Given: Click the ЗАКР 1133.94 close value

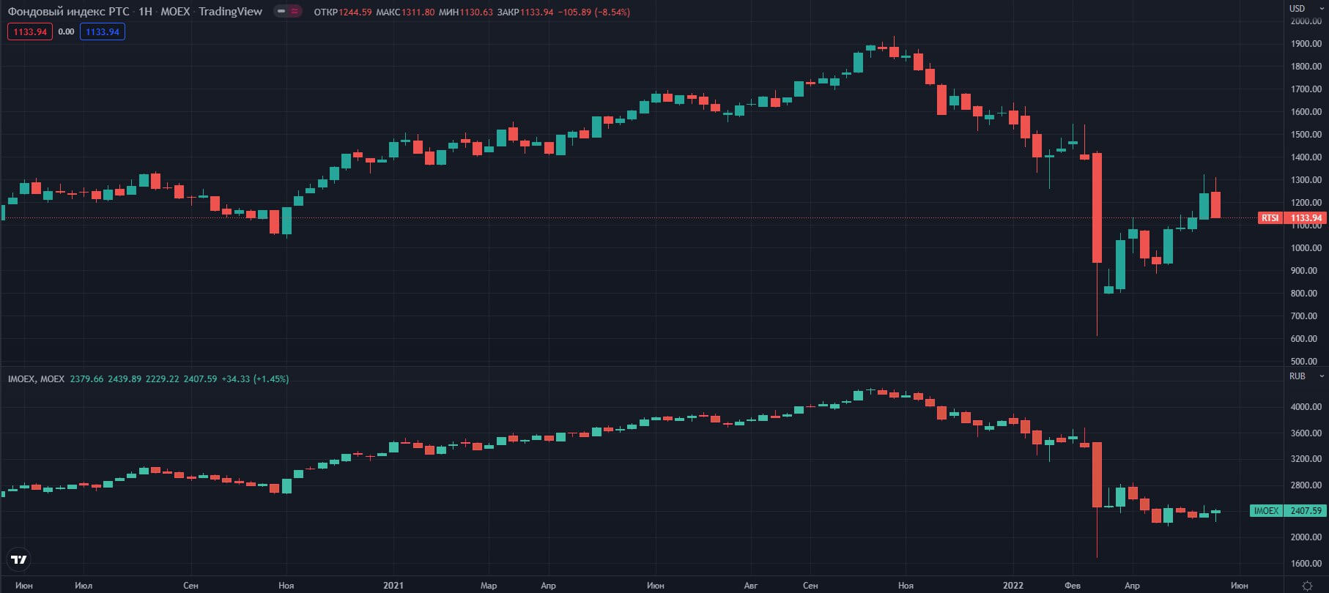Looking at the screenshot, I should click(x=525, y=12).
